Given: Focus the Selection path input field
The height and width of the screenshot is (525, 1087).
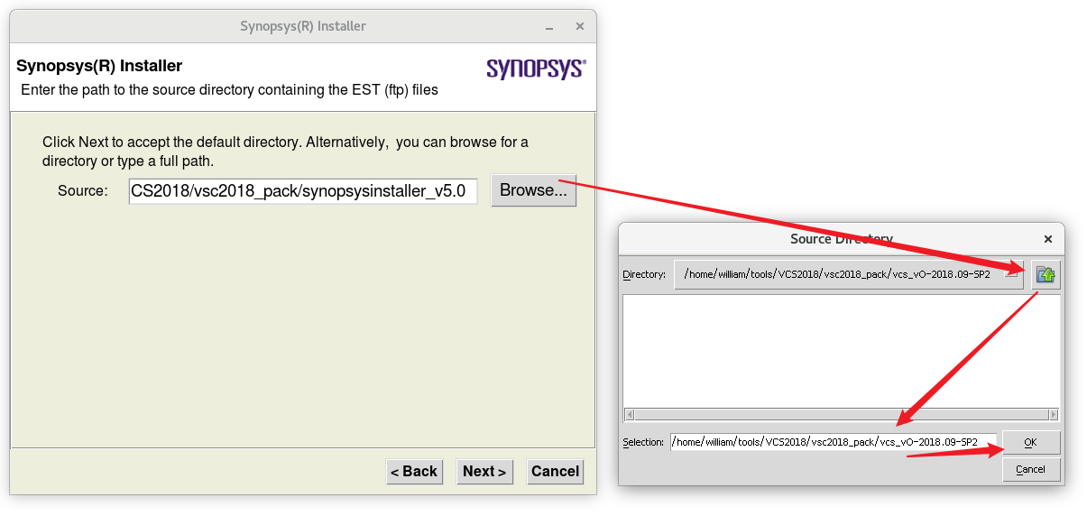Looking at the screenshot, I should click(834, 442).
